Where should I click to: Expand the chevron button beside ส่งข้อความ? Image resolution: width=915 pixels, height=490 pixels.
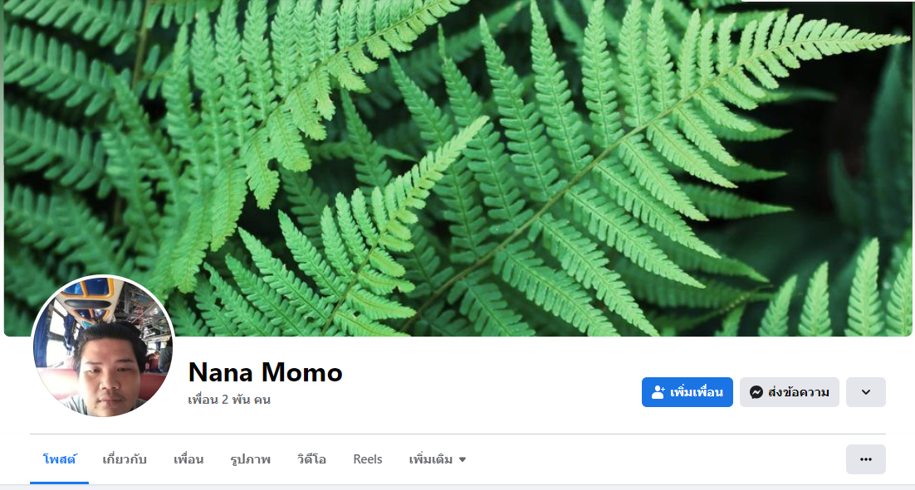point(866,392)
